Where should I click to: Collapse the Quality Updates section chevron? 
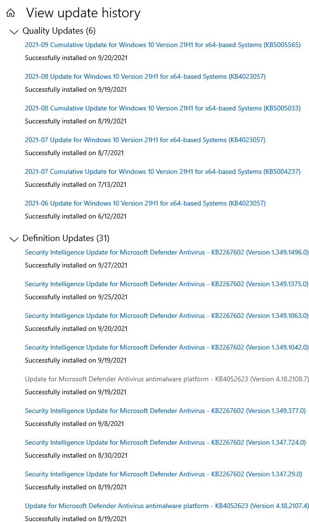[x=14, y=32]
